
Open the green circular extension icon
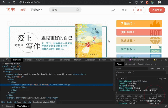(x=152, y=2)
